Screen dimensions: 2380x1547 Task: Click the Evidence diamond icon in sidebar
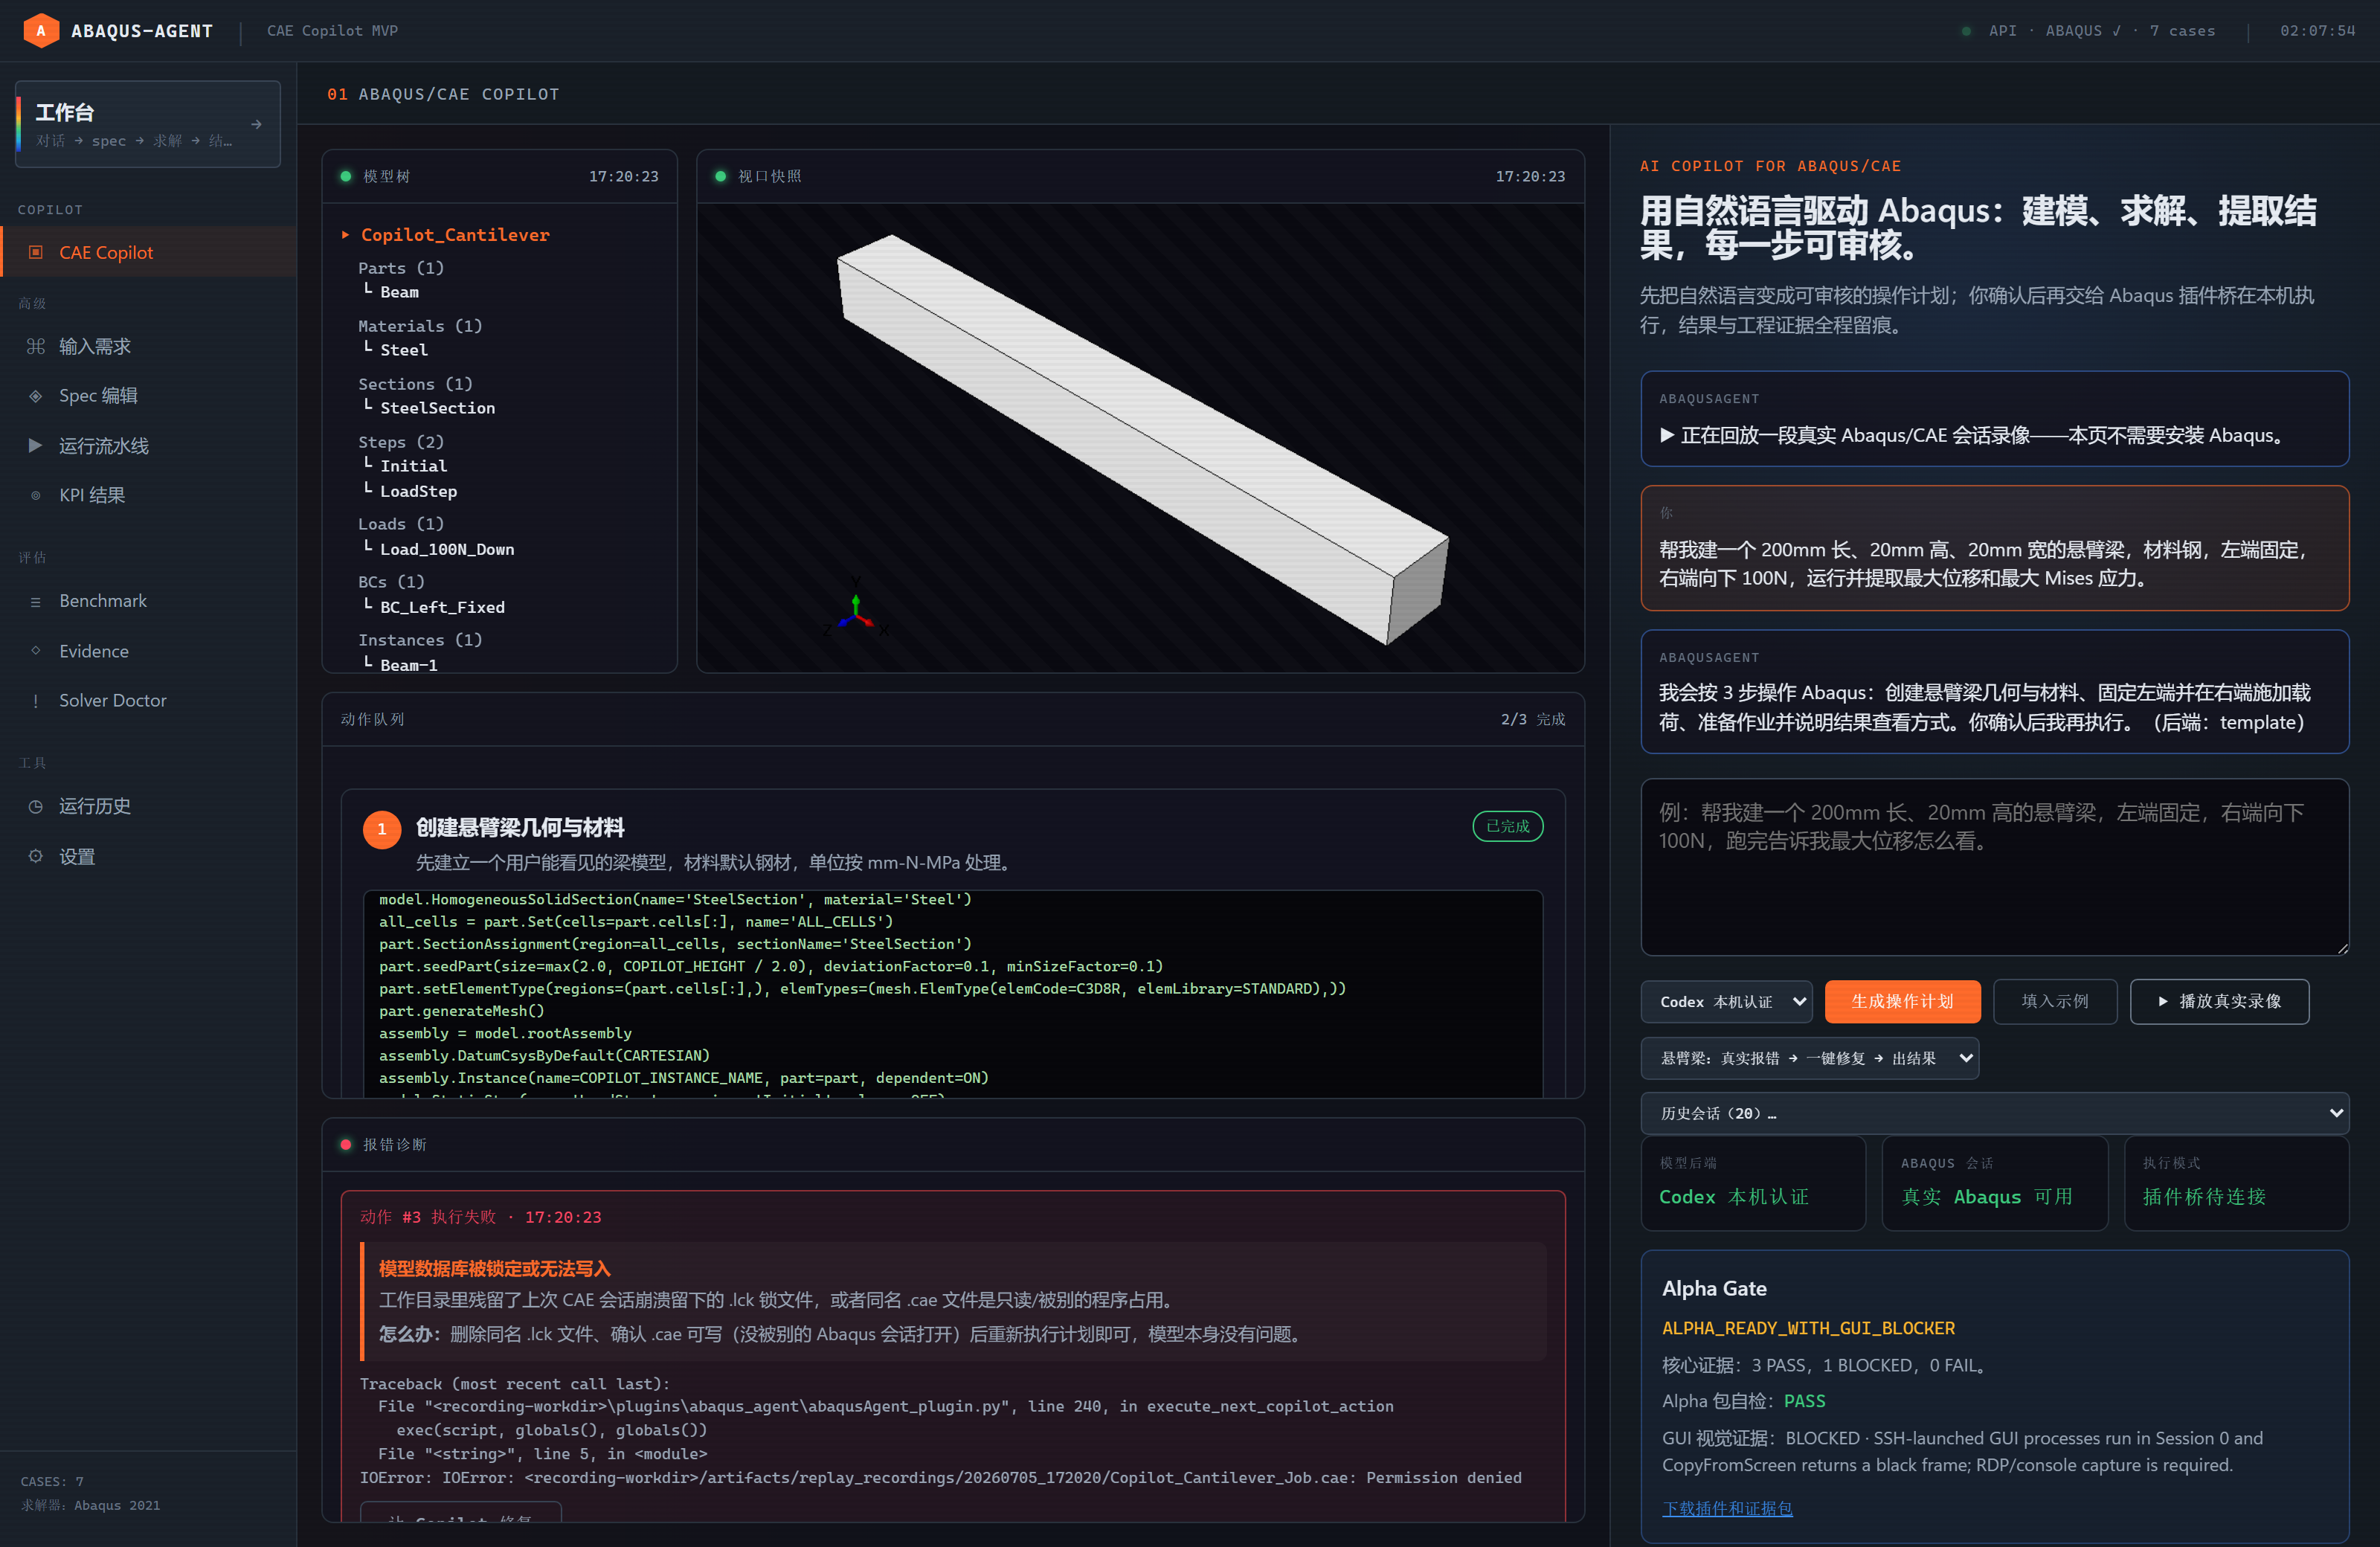[36, 650]
